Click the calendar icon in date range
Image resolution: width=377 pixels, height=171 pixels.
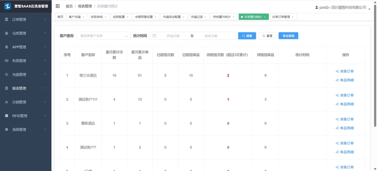point(155,36)
